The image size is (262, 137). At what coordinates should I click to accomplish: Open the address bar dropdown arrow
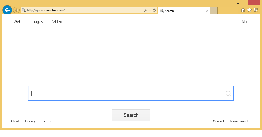pos(150,10)
